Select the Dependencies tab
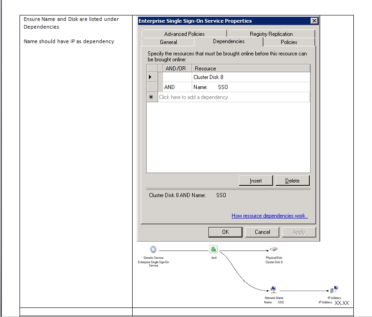This screenshot has width=372, height=317. point(229,41)
